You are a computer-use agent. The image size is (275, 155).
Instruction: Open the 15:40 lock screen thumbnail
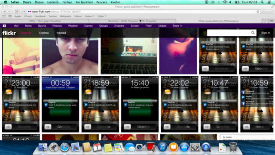coord(140,104)
